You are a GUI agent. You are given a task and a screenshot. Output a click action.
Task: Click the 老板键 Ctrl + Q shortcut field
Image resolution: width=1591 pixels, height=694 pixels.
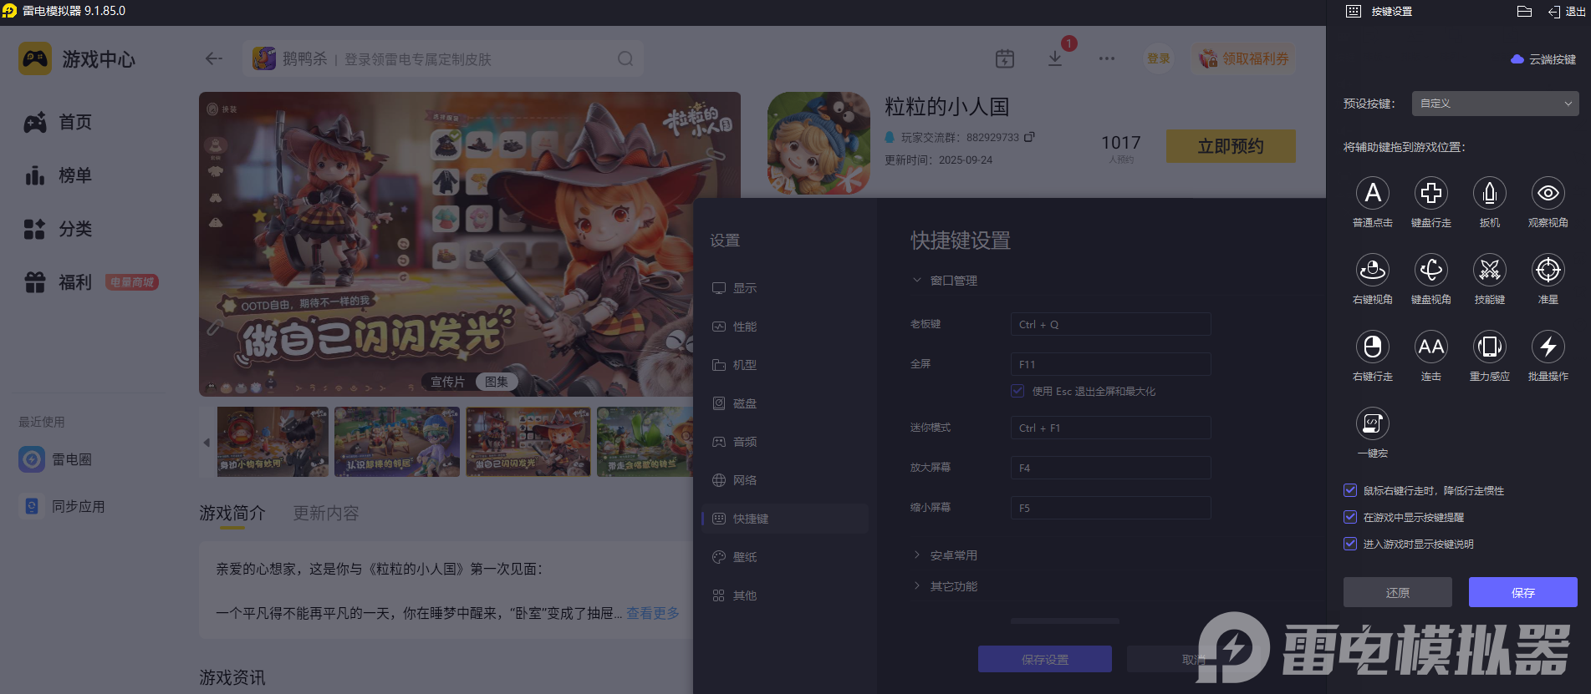point(1110,324)
